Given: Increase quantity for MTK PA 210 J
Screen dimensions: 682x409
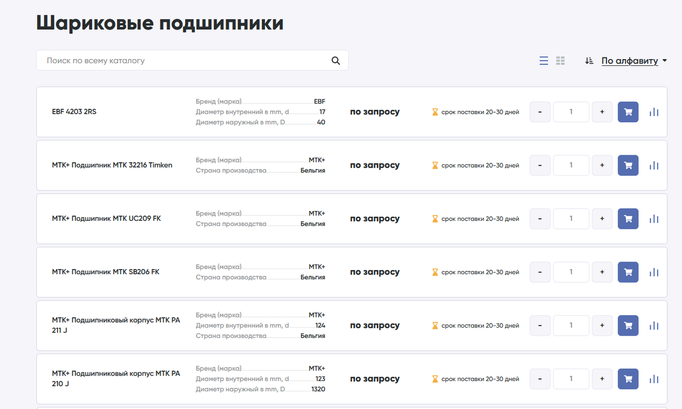Looking at the screenshot, I should tap(602, 379).
